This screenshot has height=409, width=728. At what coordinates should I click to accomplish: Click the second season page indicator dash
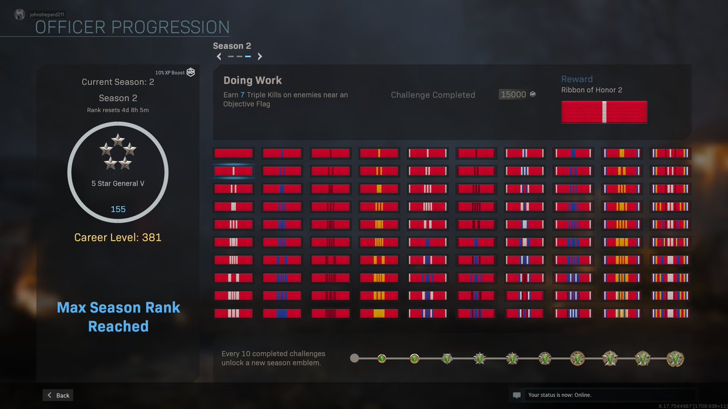[x=239, y=56]
